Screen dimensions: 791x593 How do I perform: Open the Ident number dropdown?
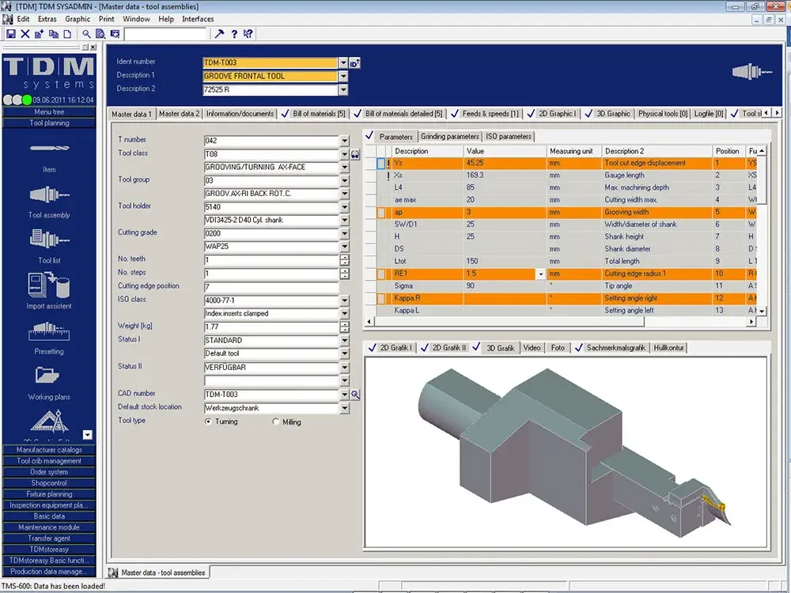pyautogui.click(x=343, y=62)
